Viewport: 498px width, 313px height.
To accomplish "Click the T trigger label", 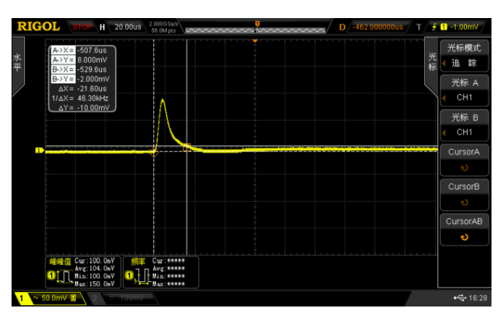I will click(x=418, y=27).
